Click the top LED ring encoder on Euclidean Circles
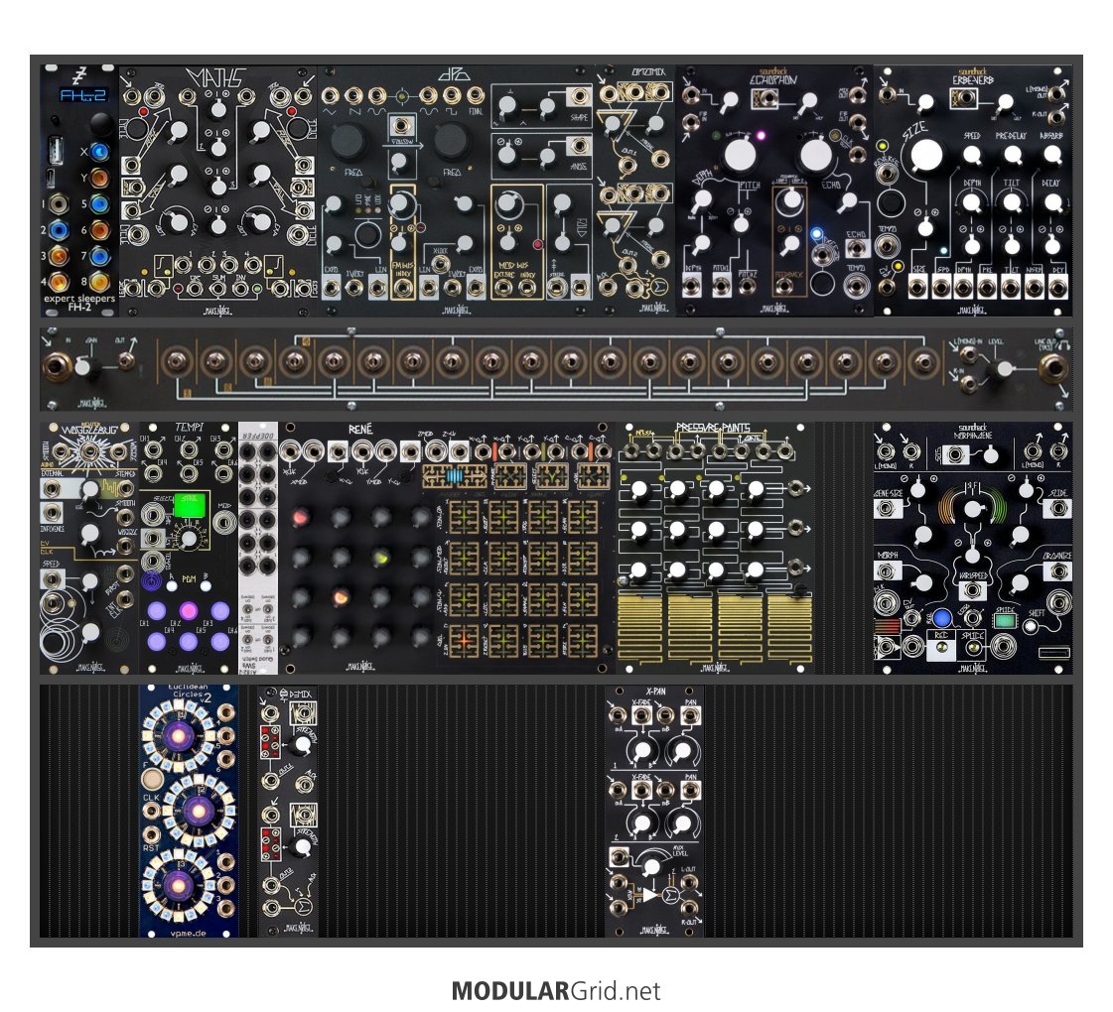 [x=179, y=735]
